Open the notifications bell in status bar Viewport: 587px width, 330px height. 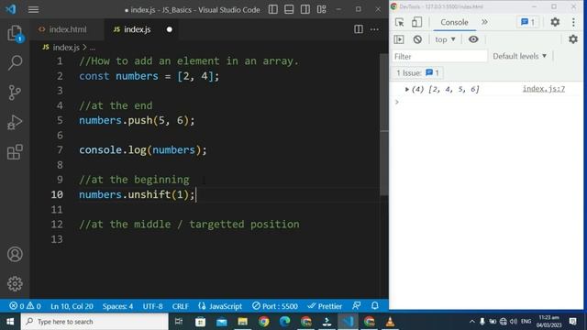[x=375, y=305]
